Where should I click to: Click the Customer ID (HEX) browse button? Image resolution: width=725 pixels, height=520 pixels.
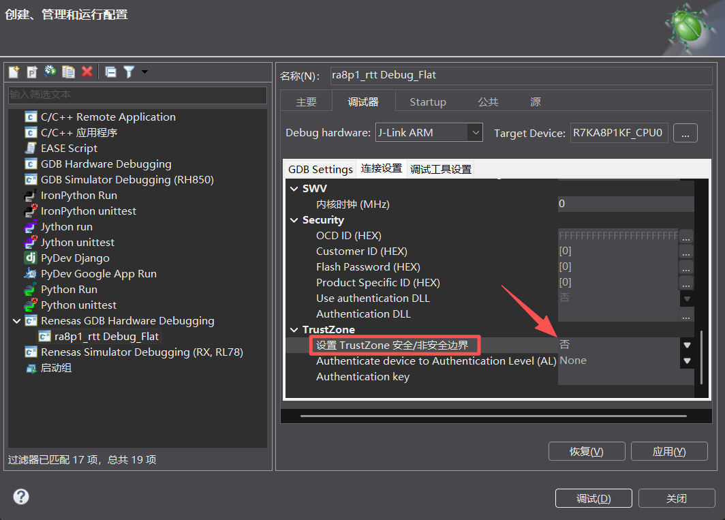(x=686, y=251)
